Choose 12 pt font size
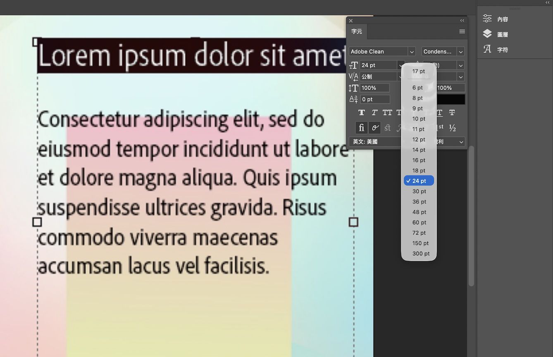 419,139
